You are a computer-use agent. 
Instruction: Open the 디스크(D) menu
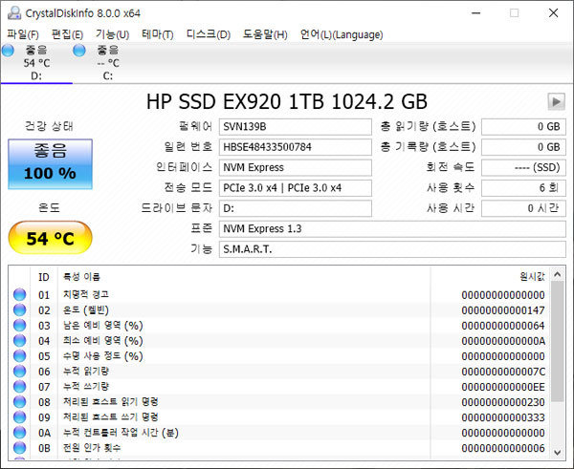click(x=209, y=34)
